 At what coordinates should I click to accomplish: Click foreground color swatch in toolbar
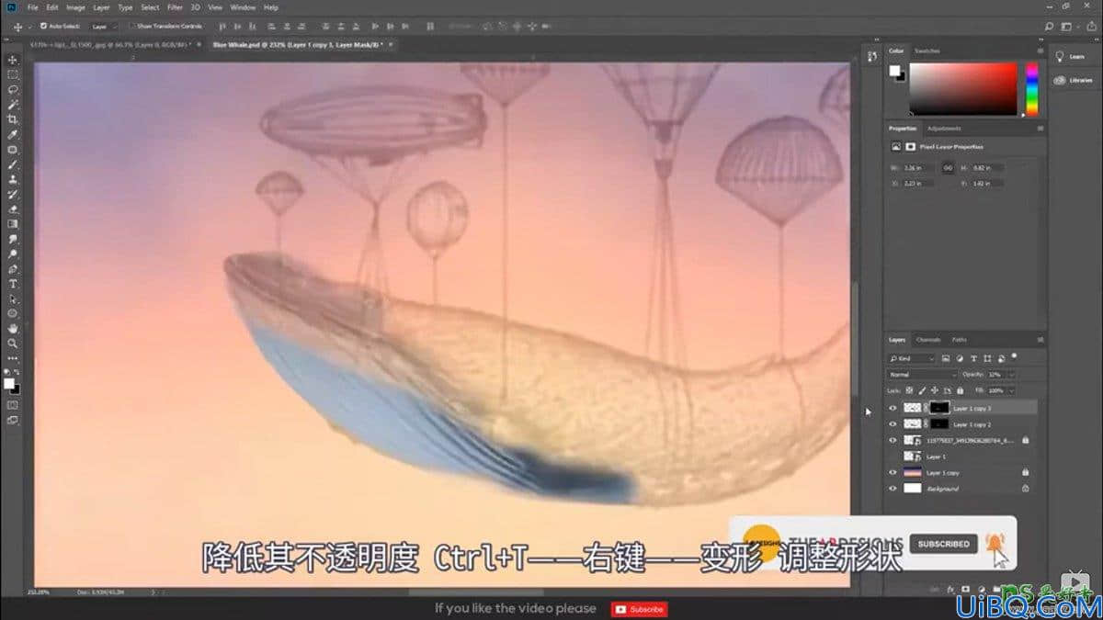tap(9, 383)
